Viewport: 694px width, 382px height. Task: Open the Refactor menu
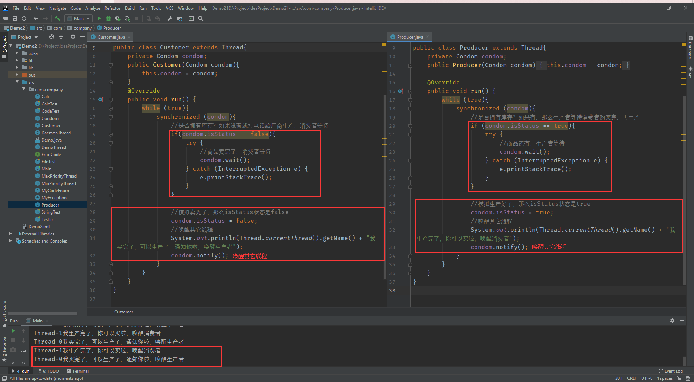pos(112,8)
